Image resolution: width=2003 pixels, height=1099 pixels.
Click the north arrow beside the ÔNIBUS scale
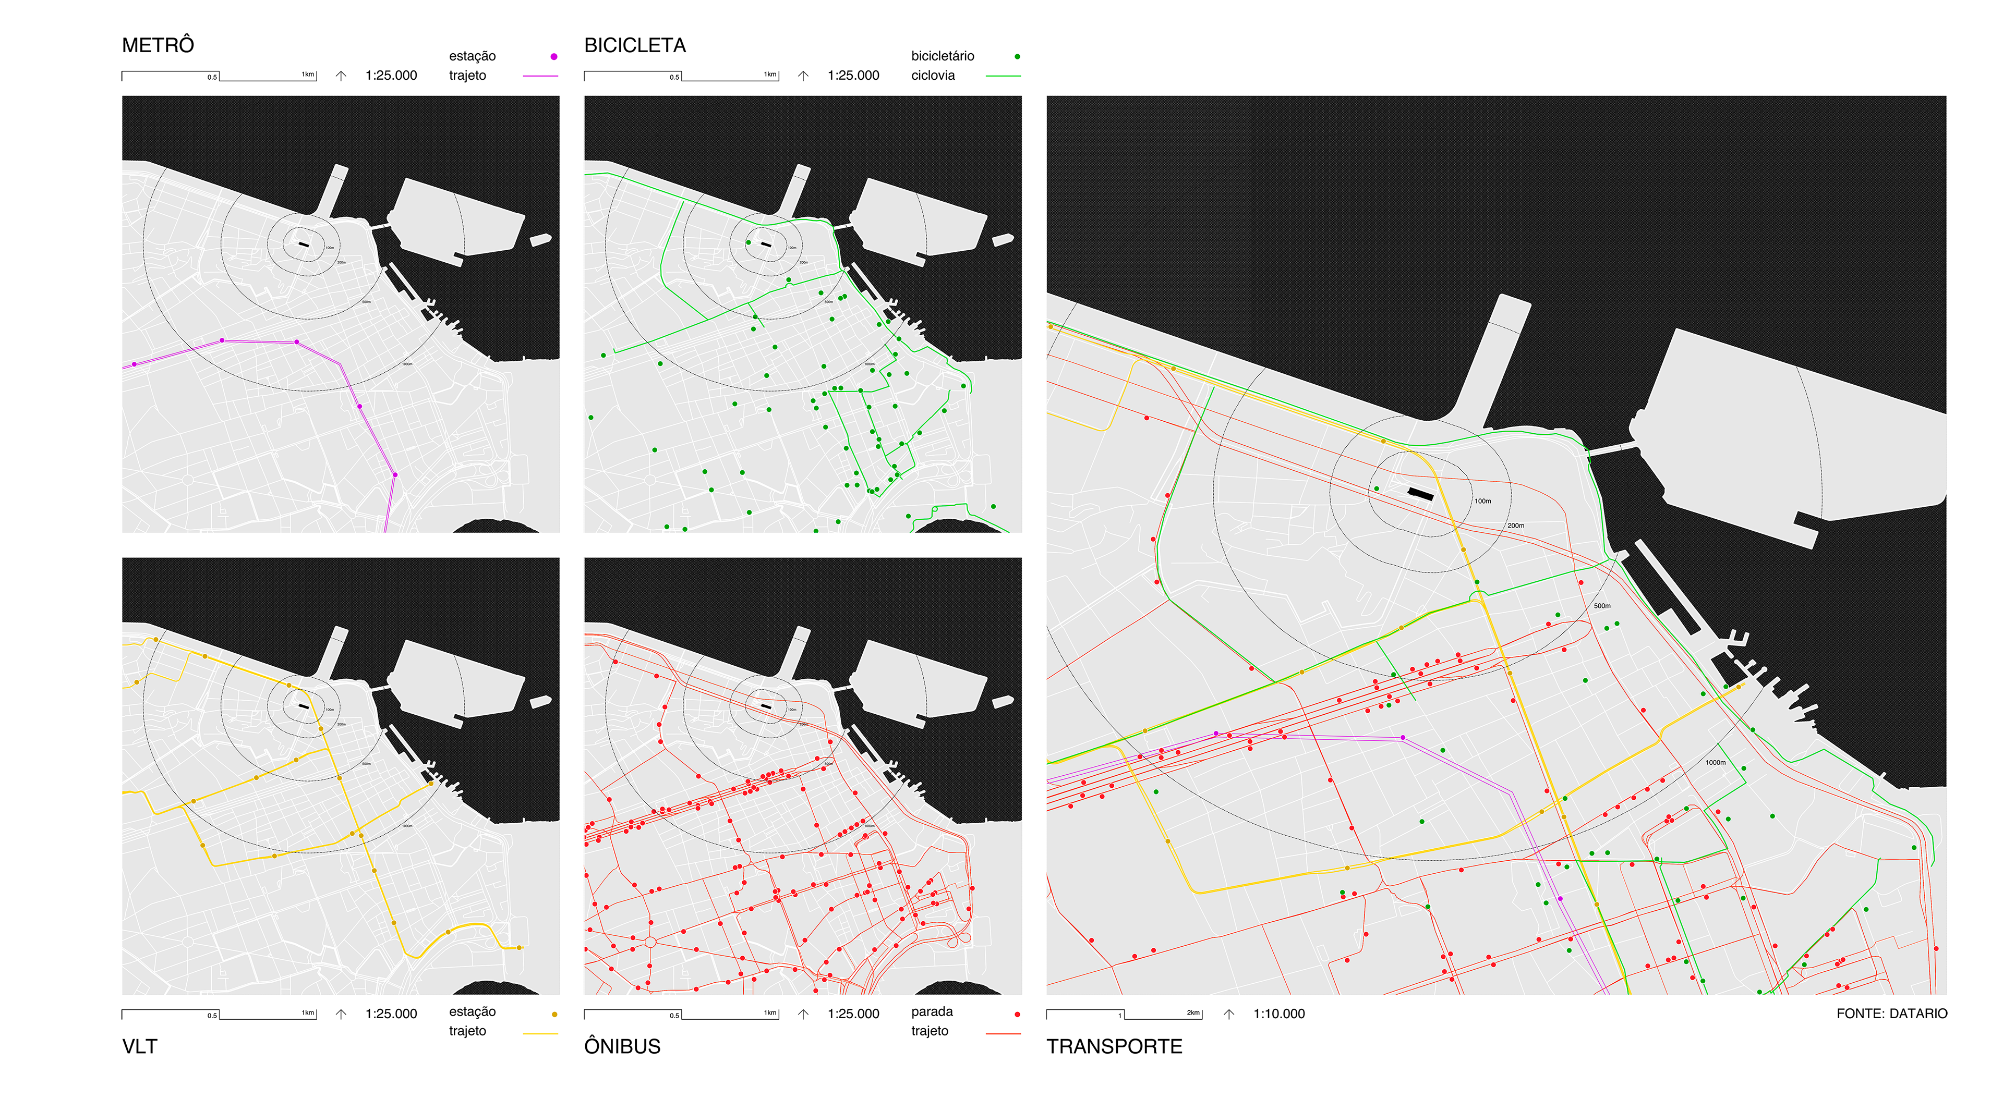click(x=803, y=1013)
